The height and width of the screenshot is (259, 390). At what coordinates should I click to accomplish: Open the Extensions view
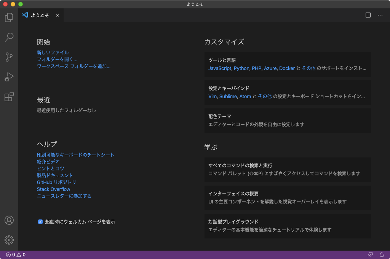(x=9, y=97)
